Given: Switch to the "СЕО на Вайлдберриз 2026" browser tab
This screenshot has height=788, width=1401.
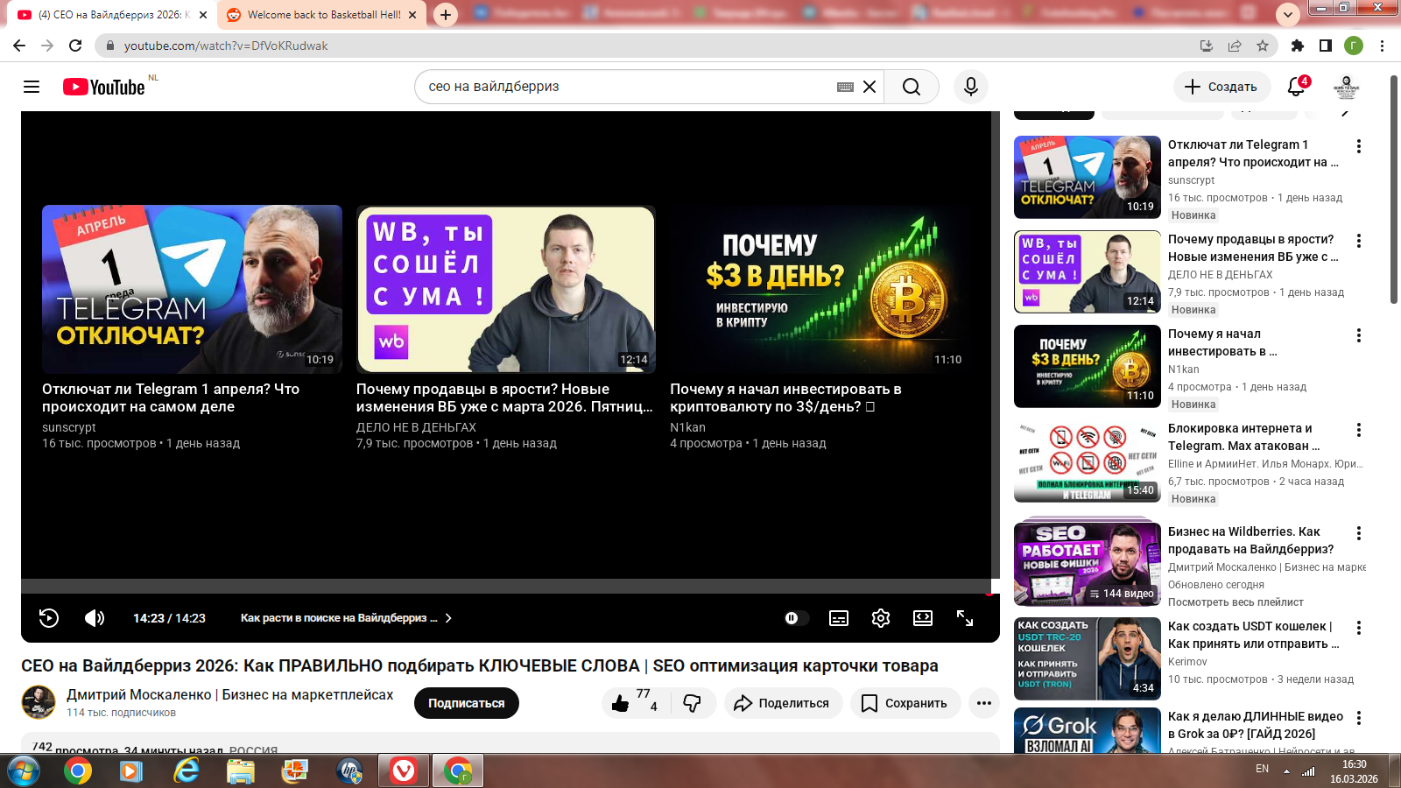Looking at the screenshot, I should (112, 15).
